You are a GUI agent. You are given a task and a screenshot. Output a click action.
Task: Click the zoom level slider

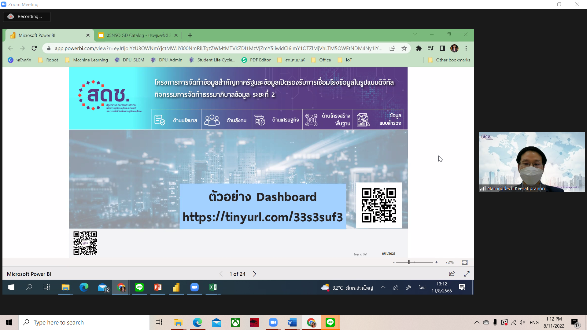point(409,262)
